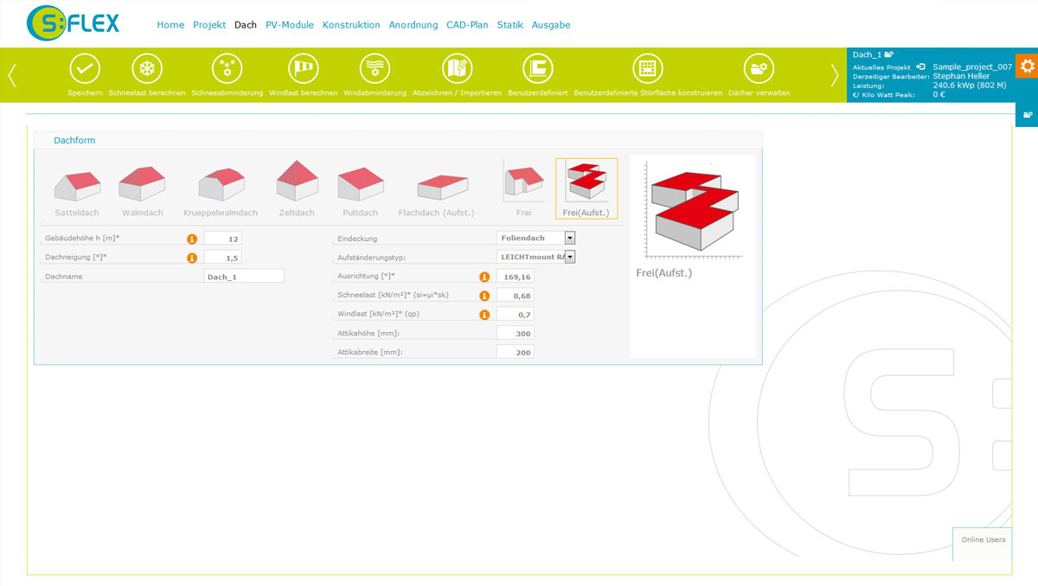Click the Dächer verwalten folder icon
1038x586 pixels.
pos(759,68)
